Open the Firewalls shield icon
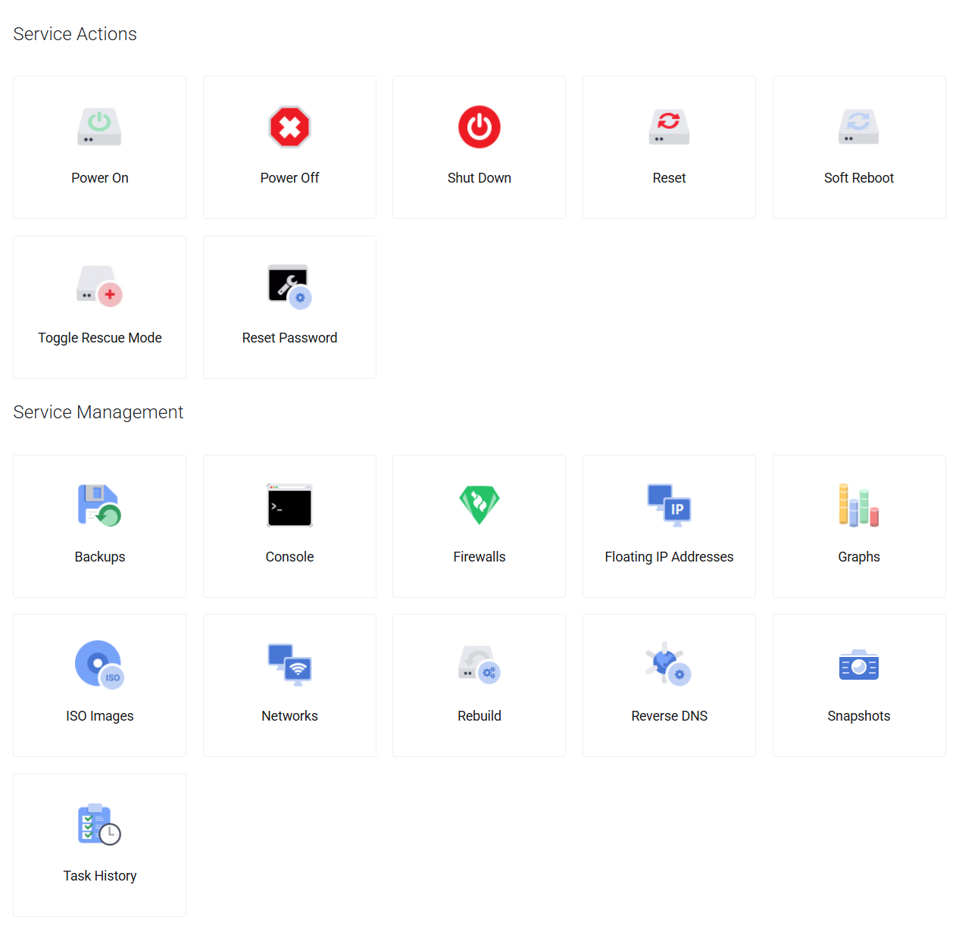Image resolution: width=959 pixels, height=926 pixels. pos(479,505)
